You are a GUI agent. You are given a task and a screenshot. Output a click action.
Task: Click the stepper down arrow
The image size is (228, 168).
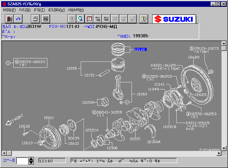pos(31,162)
